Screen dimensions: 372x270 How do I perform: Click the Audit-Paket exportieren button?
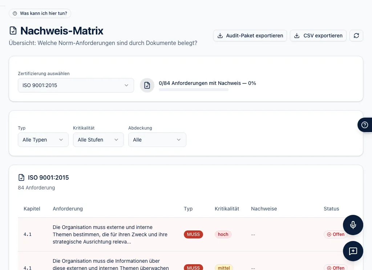click(250, 36)
